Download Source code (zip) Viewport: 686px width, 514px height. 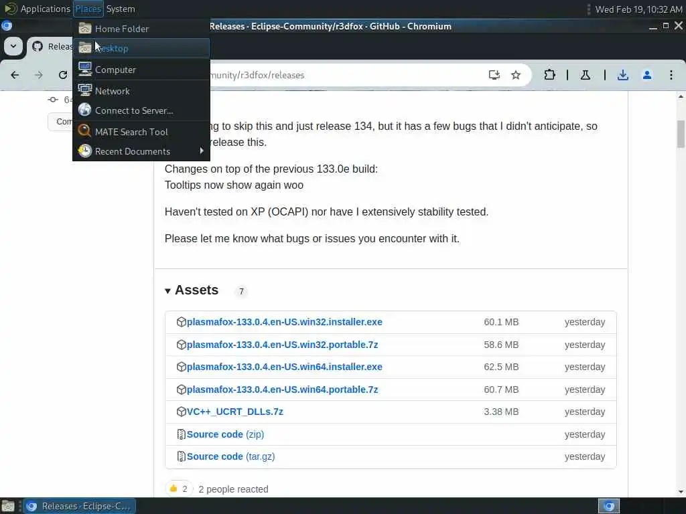tap(225, 434)
